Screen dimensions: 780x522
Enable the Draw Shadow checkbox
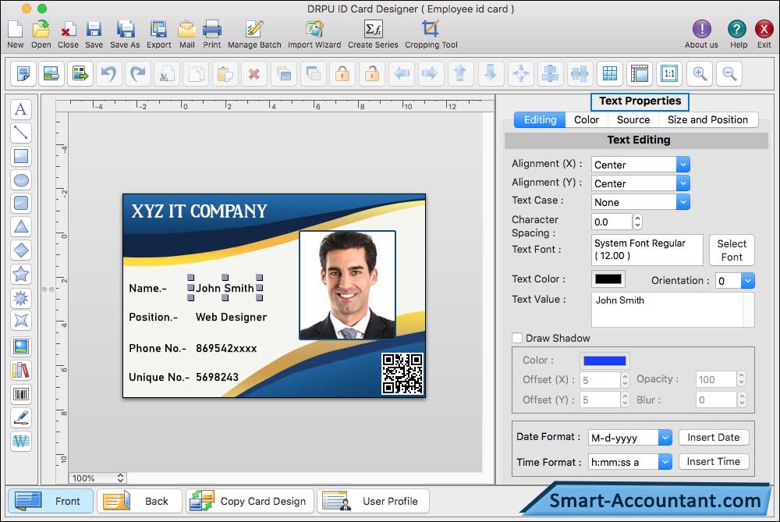click(517, 338)
